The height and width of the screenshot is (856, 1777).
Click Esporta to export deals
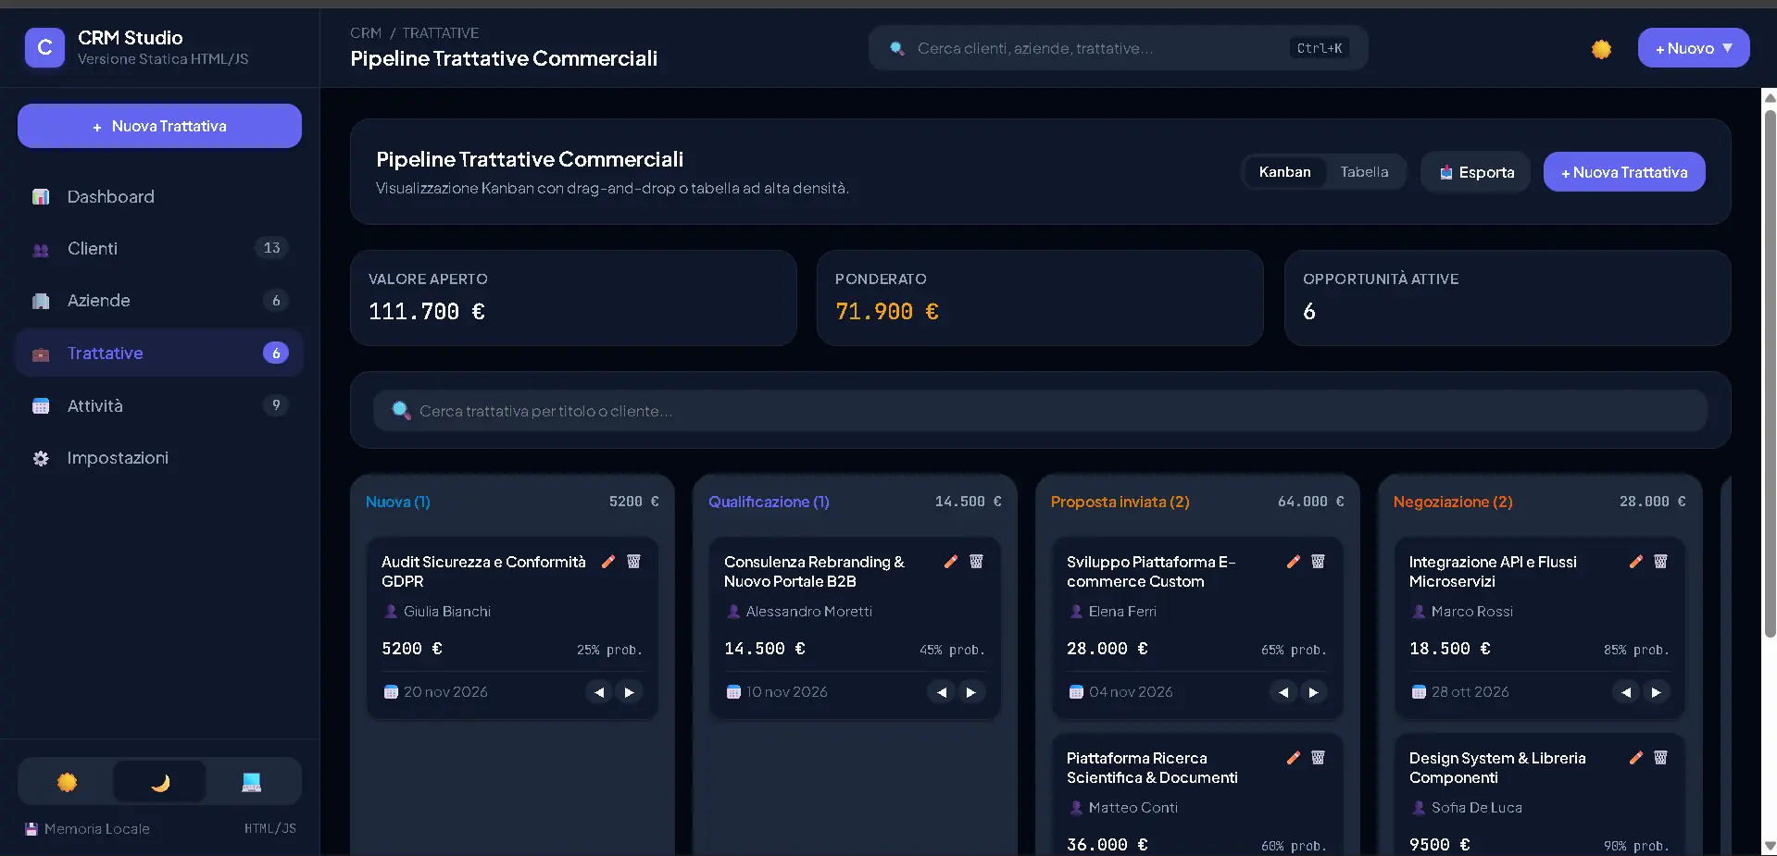click(x=1477, y=172)
